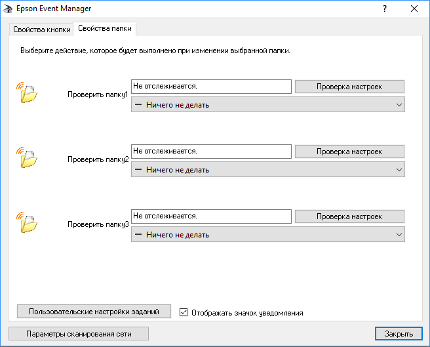Click the folder icon beside Проверить папку2
430x347 pixels.
click(x=28, y=158)
